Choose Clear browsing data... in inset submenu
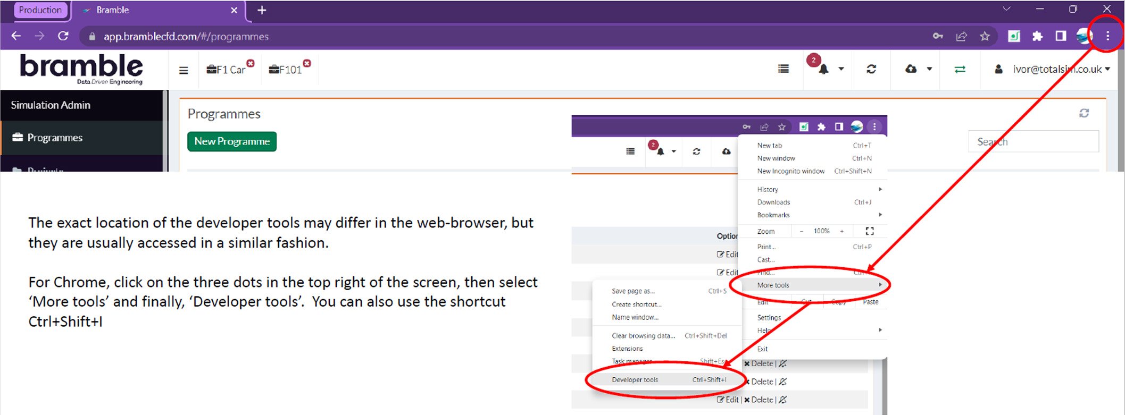Viewport: 1125px width, 415px height. (x=667, y=336)
